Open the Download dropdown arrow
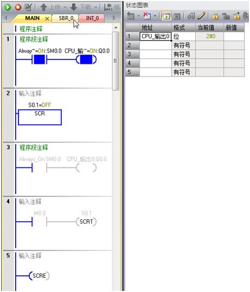Screen dimensions: 250x292 coord(96,8)
